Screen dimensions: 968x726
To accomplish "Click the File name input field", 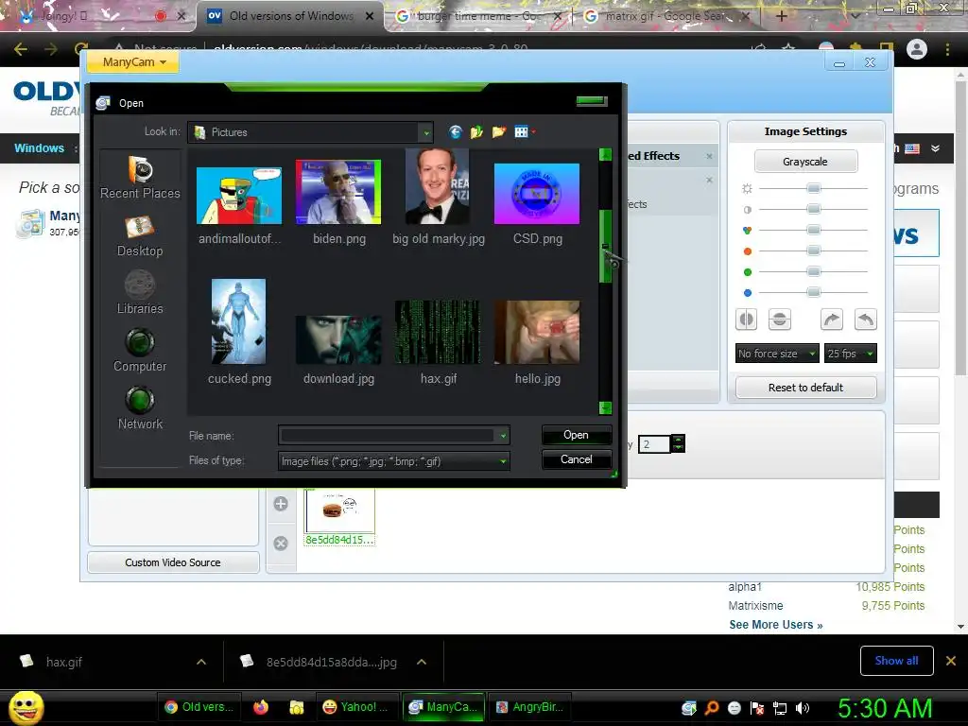I will tap(388, 436).
